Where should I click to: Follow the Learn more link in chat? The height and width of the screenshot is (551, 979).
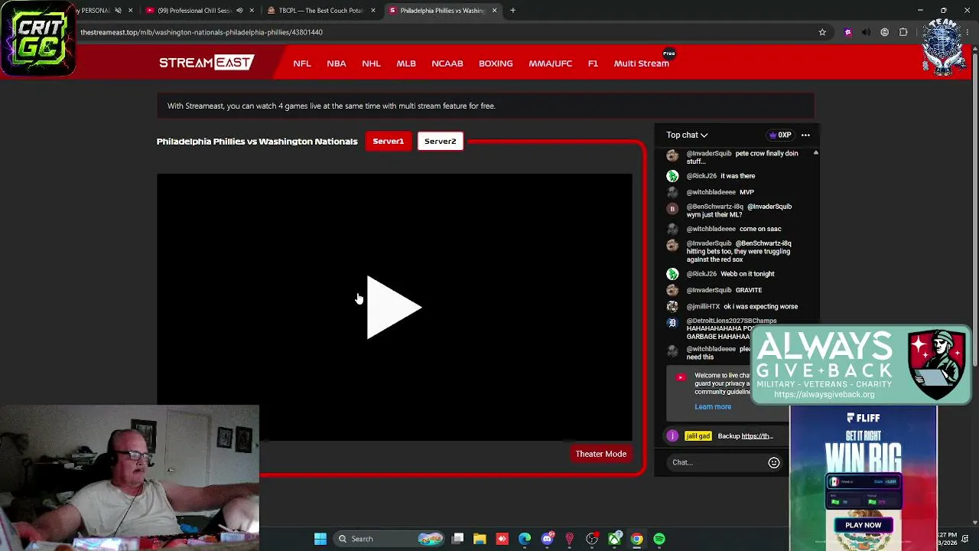[713, 406]
